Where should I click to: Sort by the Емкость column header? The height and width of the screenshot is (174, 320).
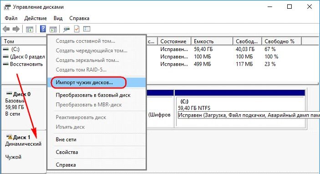coord(212,41)
